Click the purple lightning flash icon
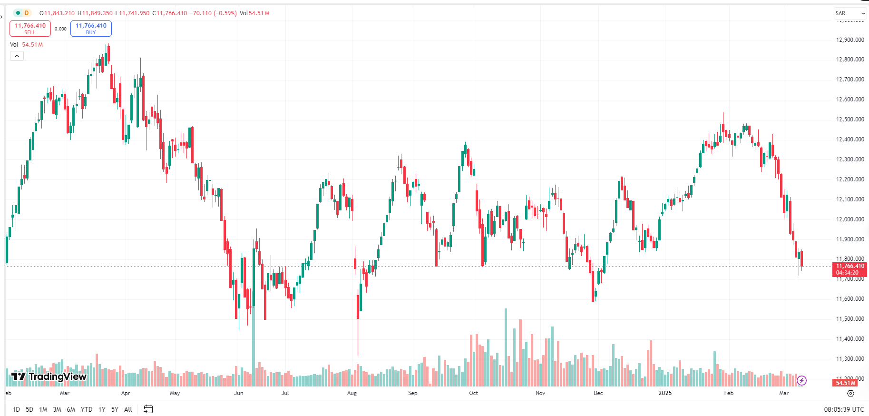The image size is (869, 416). pos(801,380)
